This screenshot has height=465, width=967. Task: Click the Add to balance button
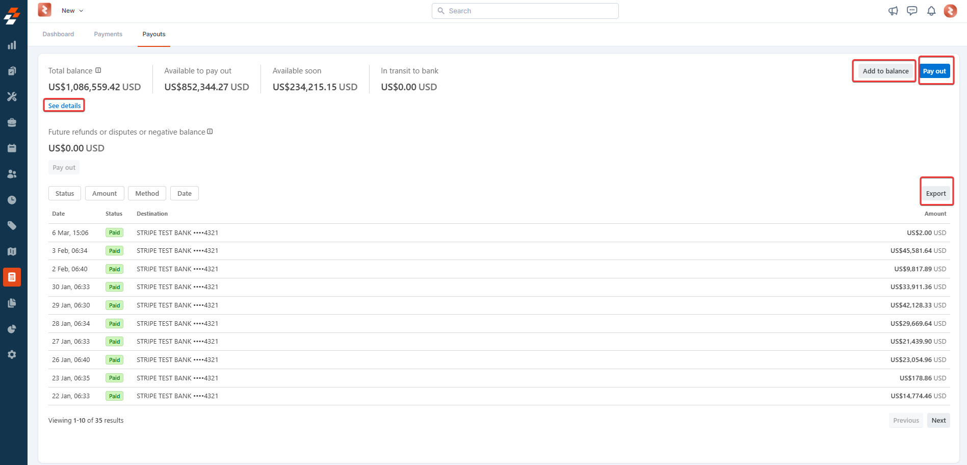(885, 71)
